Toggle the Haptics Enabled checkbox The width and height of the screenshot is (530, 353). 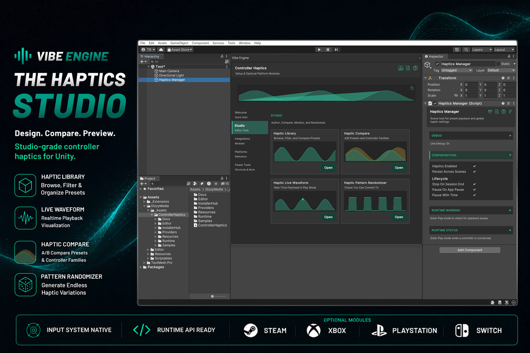click(474, 166)
